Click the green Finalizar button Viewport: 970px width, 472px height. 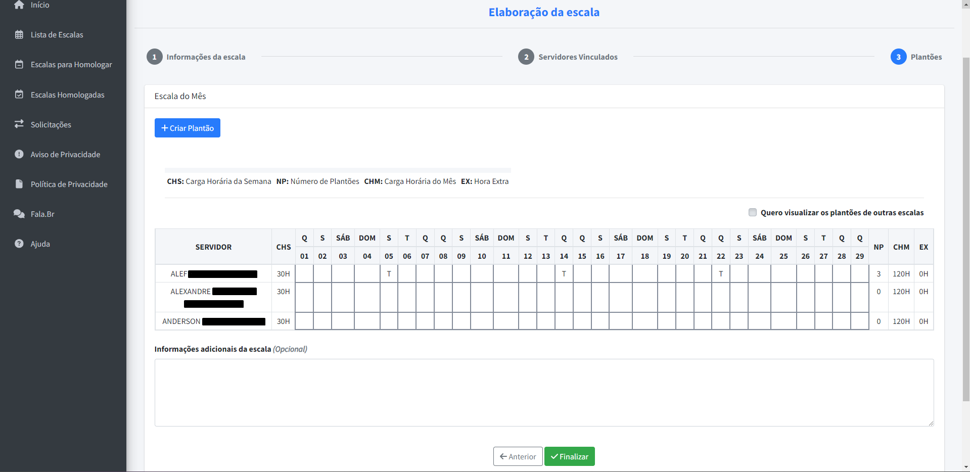click(x=570, y=456)
